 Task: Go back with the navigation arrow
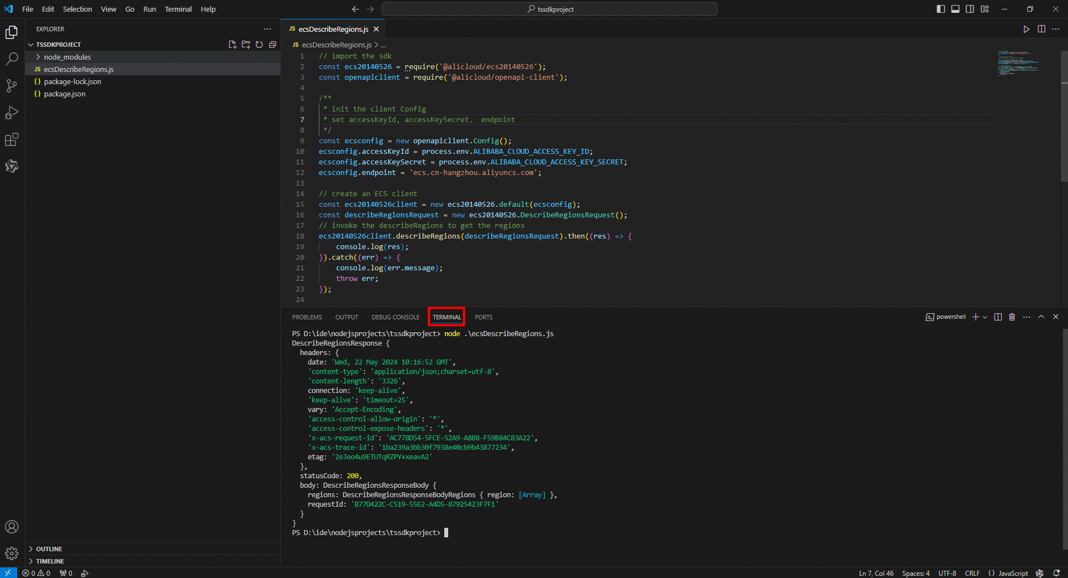tap(356, 9)
